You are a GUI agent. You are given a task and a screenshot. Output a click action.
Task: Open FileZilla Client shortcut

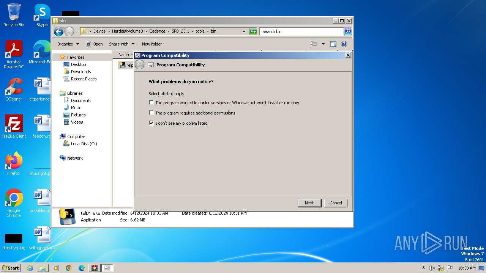click(14, 127)
